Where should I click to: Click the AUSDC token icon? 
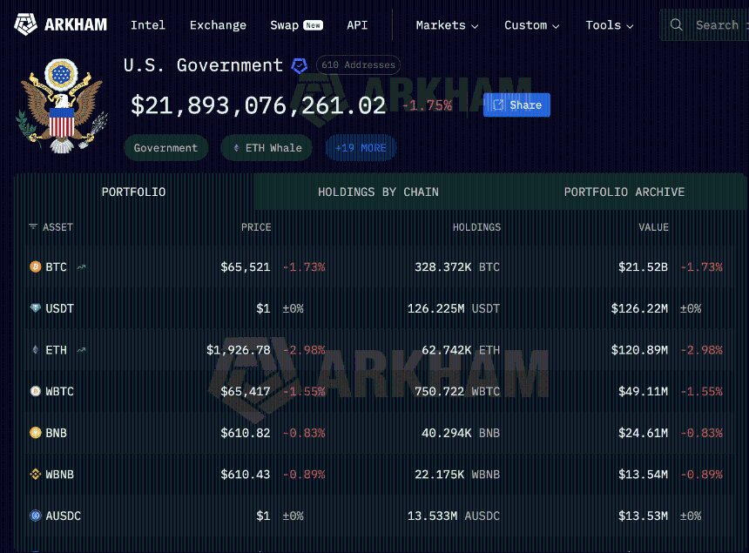coord(35,516)
